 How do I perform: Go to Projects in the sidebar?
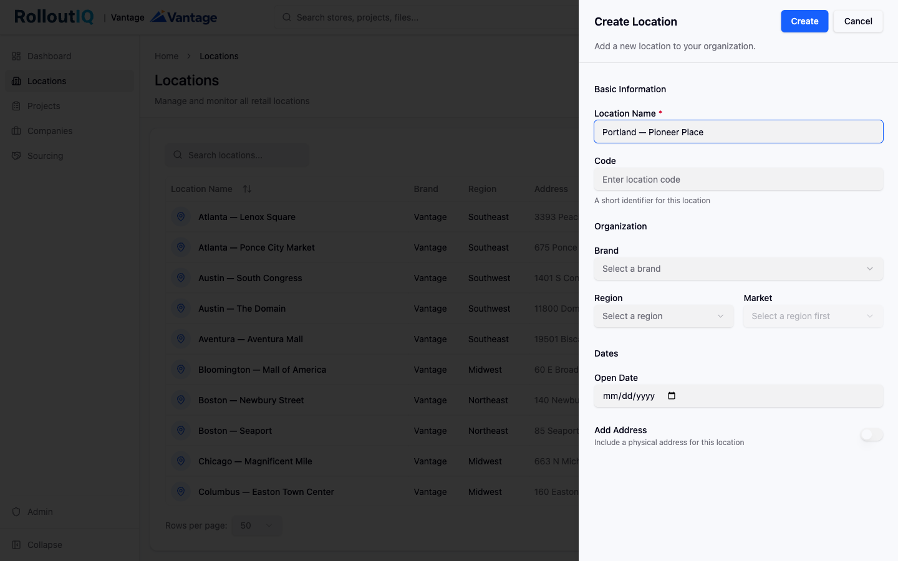click(69, 106)
